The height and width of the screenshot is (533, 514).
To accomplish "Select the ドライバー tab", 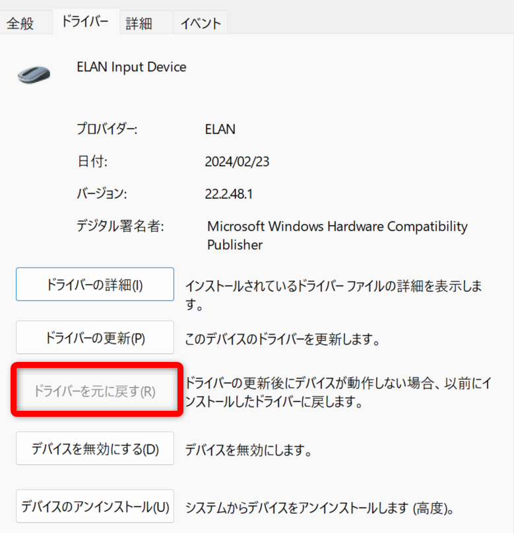I will pos(84,22).
